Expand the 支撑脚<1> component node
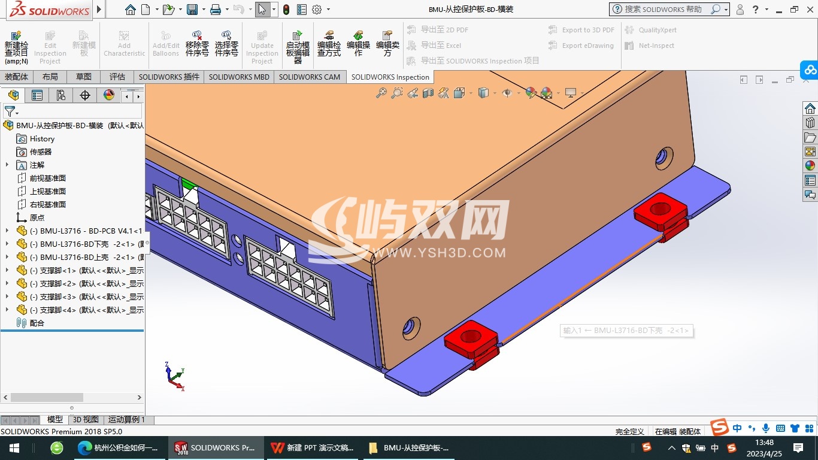818x460 pixels. pos(7,270)
